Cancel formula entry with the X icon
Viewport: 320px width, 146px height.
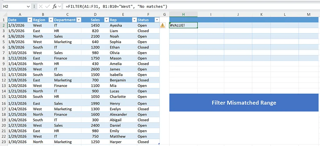pos(41,7)
